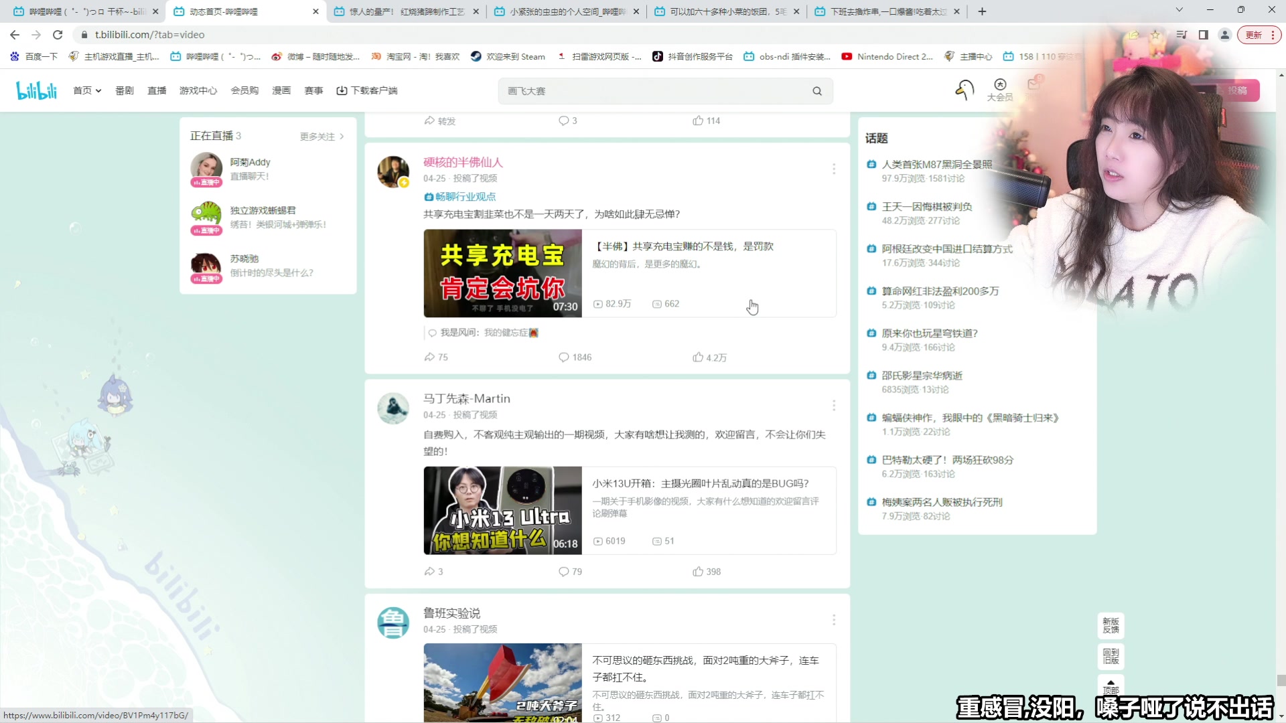Open topic 巴特勒太硬了!两场狂砍98分
This screenshot has width=1286, height=723.
point(947,461)
